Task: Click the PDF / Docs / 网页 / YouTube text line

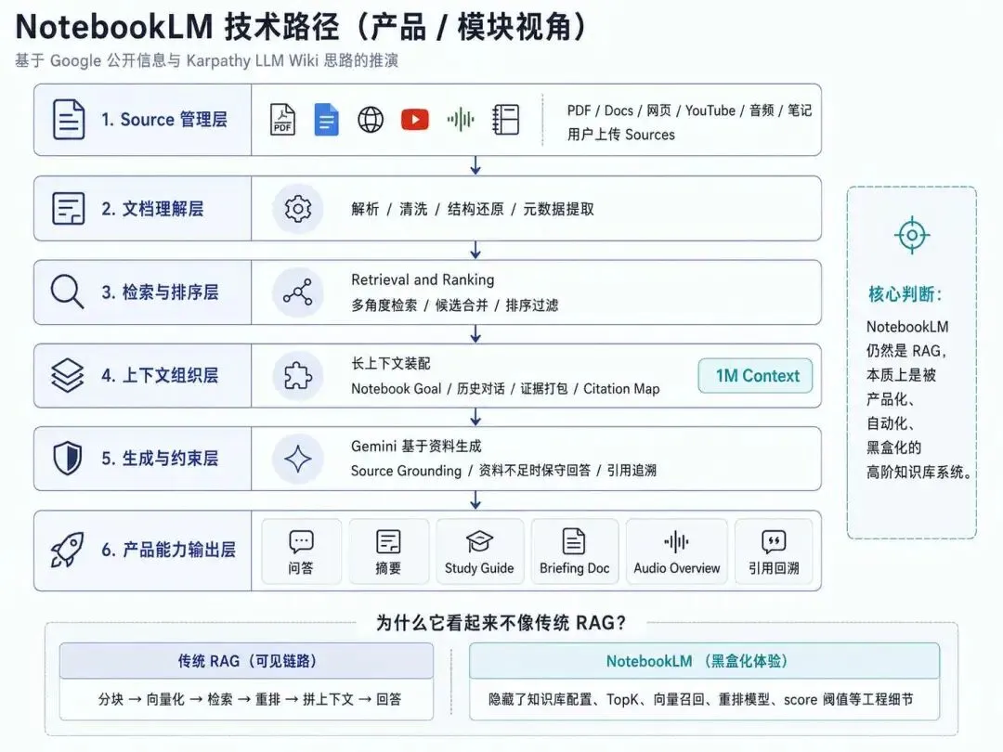Action: [x=689, y=110]
